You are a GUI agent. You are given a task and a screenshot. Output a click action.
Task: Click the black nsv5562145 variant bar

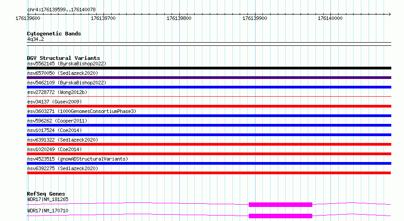tap(209, 68)
